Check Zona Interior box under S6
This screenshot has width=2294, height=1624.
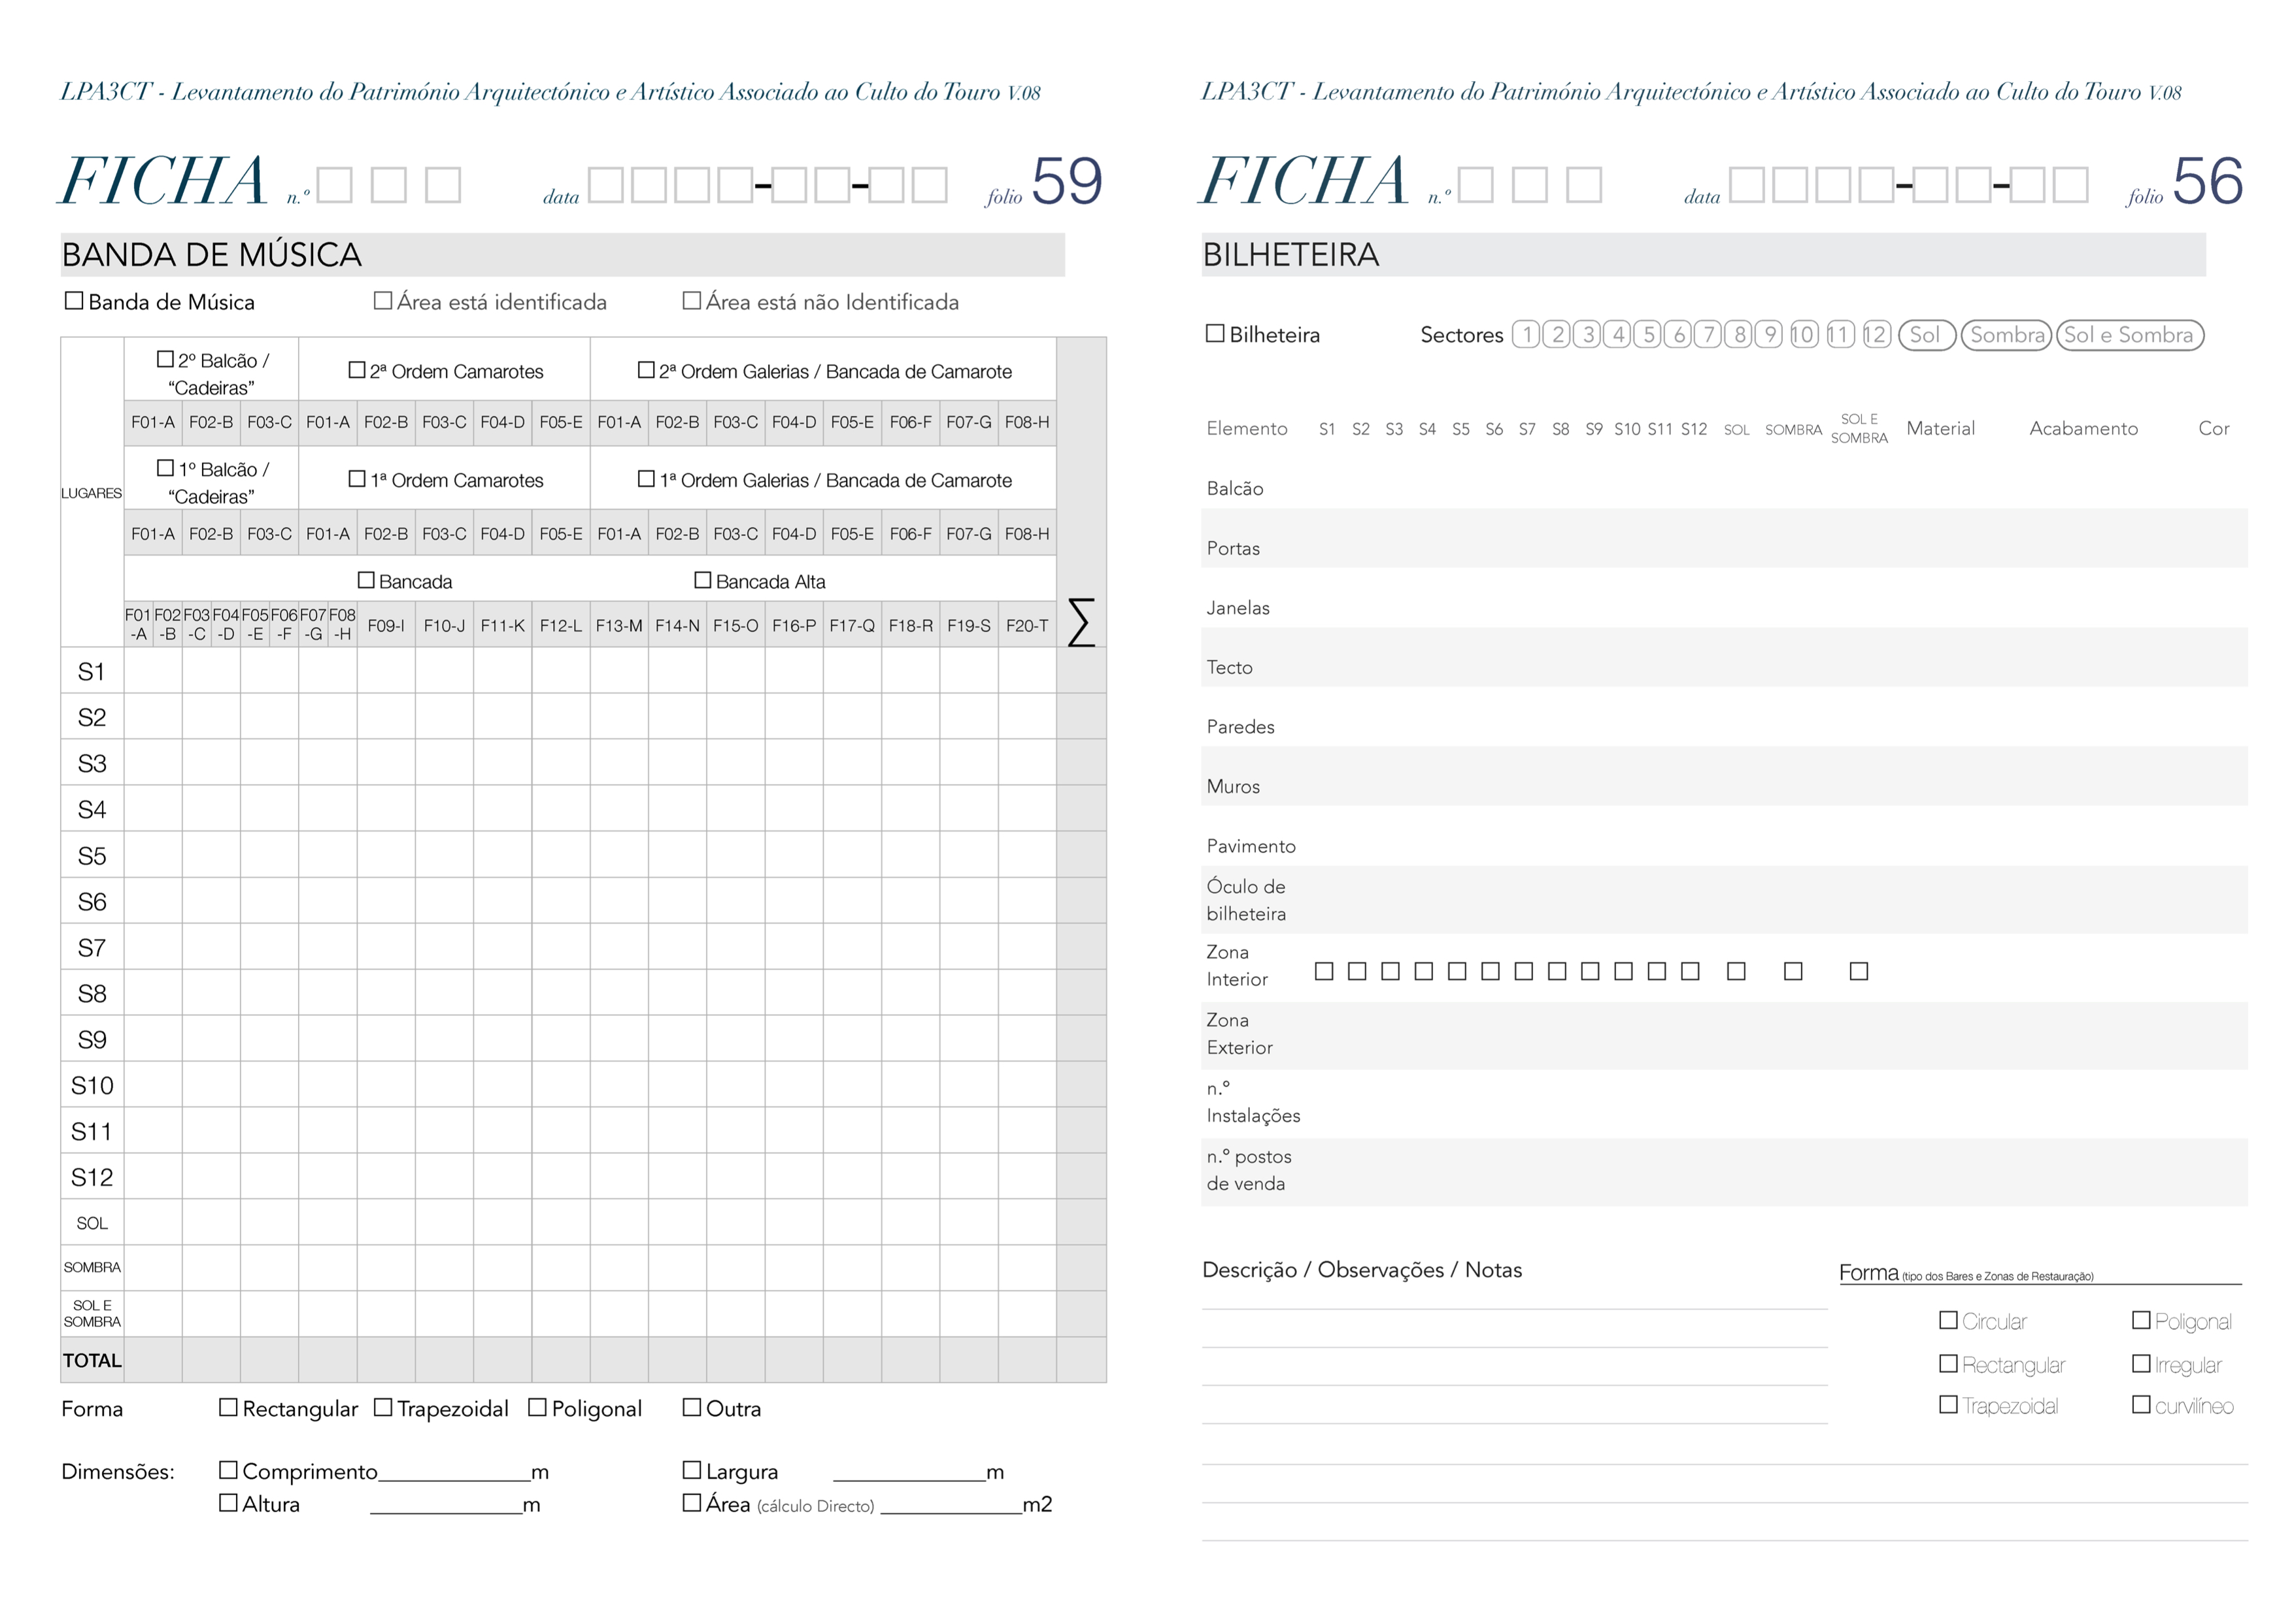click(x=1490, y=970)
